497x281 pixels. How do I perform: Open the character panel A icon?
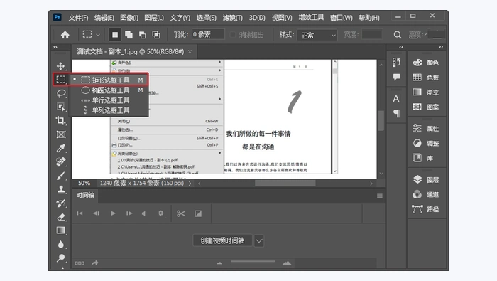[x=396, y=99]
